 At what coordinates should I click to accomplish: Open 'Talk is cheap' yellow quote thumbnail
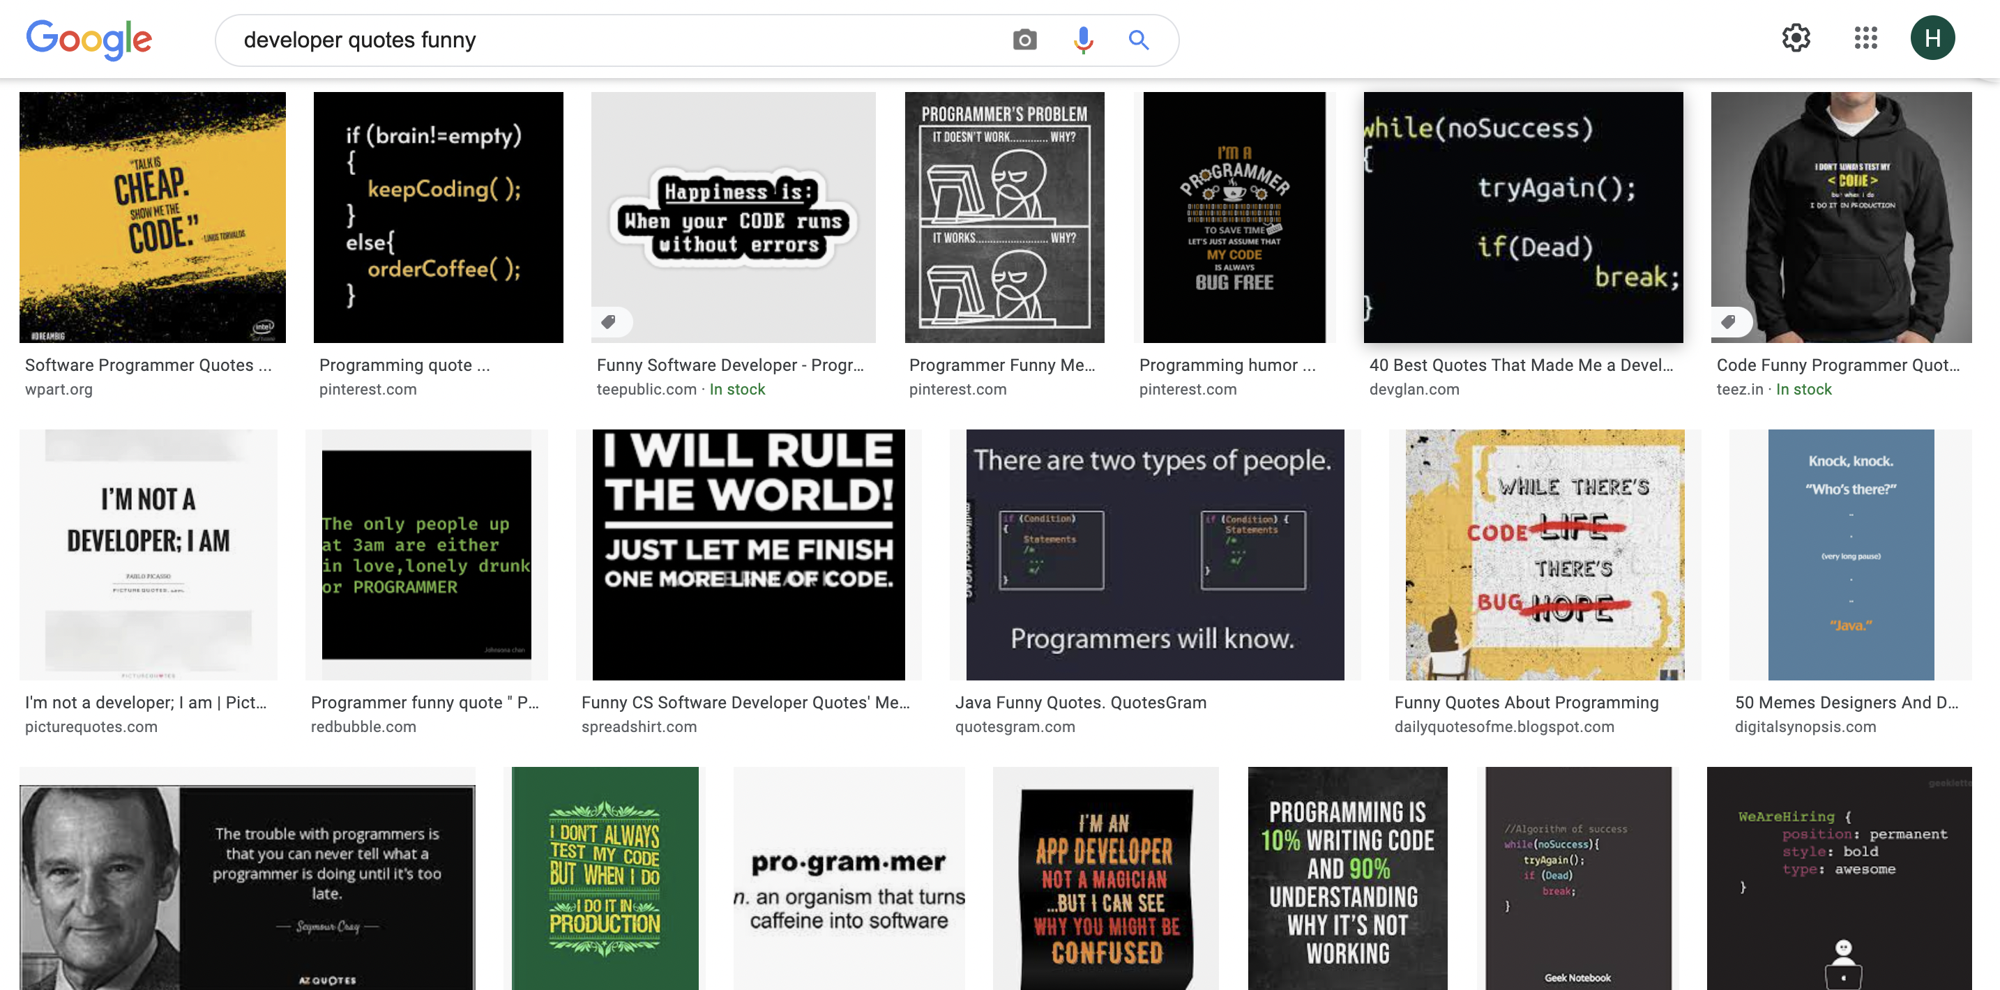click(x=152, y=218)
